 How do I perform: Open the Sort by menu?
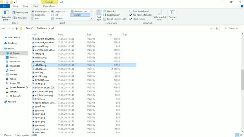pos(99,15)
